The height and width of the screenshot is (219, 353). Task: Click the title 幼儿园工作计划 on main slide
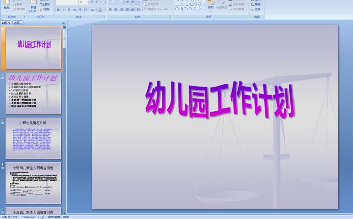tap(220, 100)
